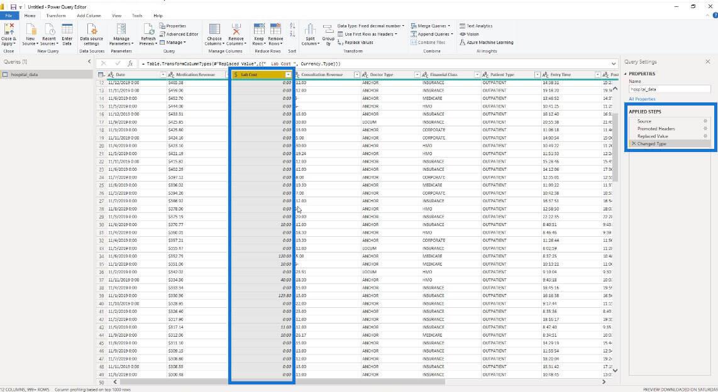Viewport: 718px width, 392px height.
Task: Click the All Properties link
Action: (642, 99)
